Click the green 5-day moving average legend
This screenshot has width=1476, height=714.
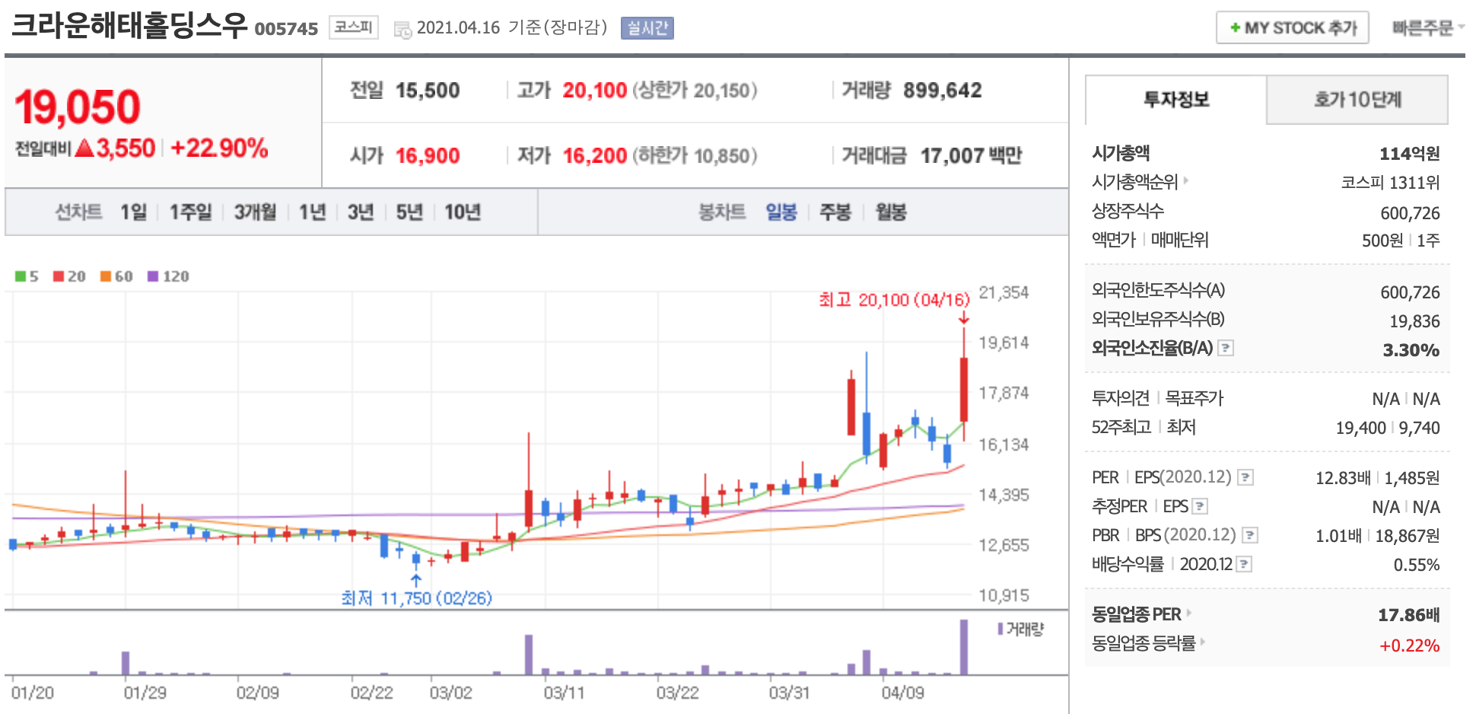point(27,276)
